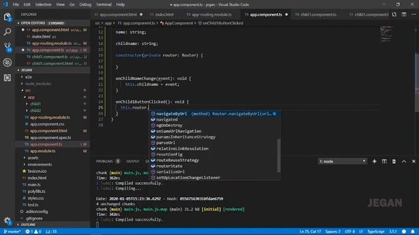419x235 pixels.
Task: Switch to the index.html tab
Action: coord(164,14)
